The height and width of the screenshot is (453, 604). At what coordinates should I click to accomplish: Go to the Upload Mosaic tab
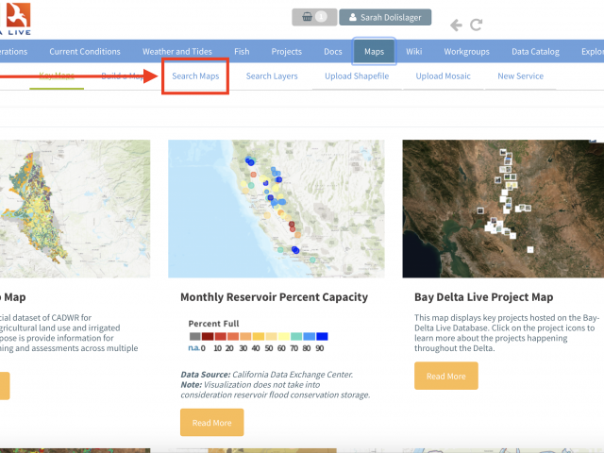coord(443,75)
